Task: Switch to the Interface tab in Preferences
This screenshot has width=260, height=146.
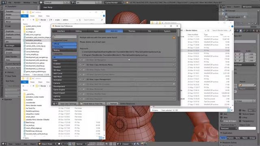Action: pyautogui.click(x=61, y=31)
